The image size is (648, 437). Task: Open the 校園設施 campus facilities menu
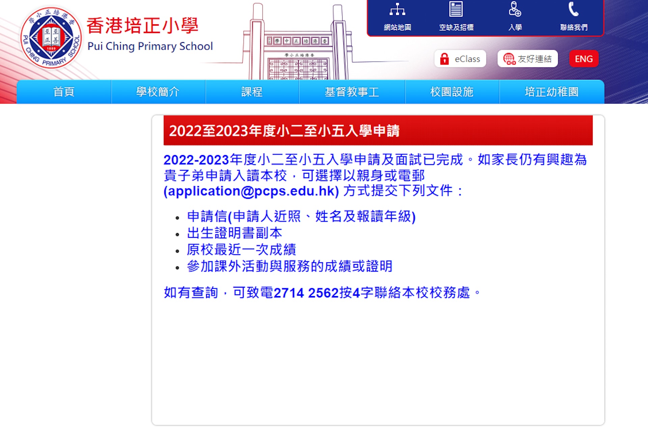452,92
